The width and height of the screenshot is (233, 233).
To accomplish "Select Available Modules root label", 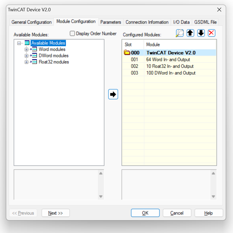I will (48, 43).
